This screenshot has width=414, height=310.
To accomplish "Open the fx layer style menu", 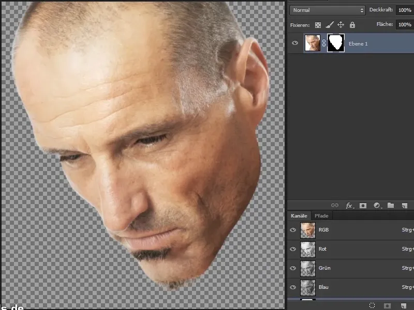I will click(x=350, y=206).
